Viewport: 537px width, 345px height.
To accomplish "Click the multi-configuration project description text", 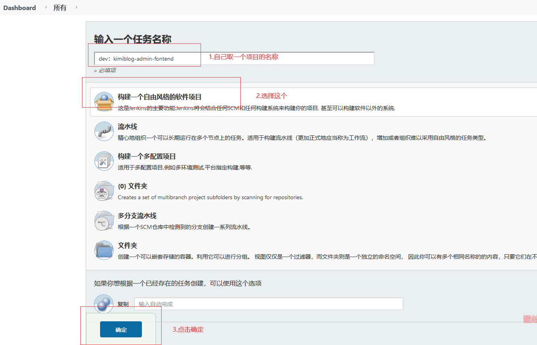I will pyautogui.click(x=185, y=167).
